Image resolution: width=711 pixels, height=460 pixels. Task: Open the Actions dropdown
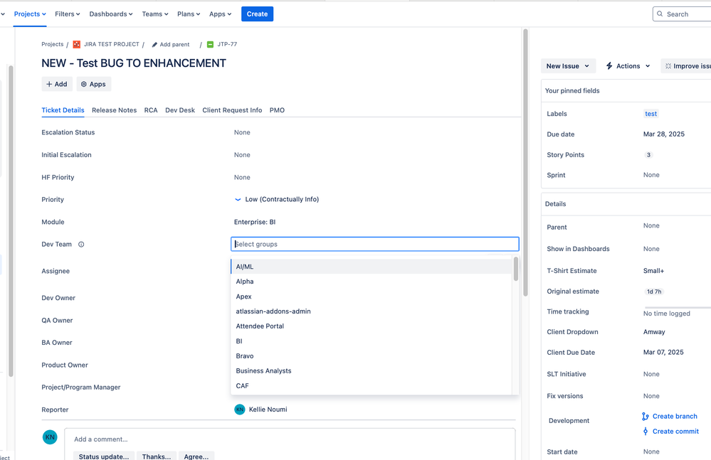pyautogui.click(x=628, y=66)
